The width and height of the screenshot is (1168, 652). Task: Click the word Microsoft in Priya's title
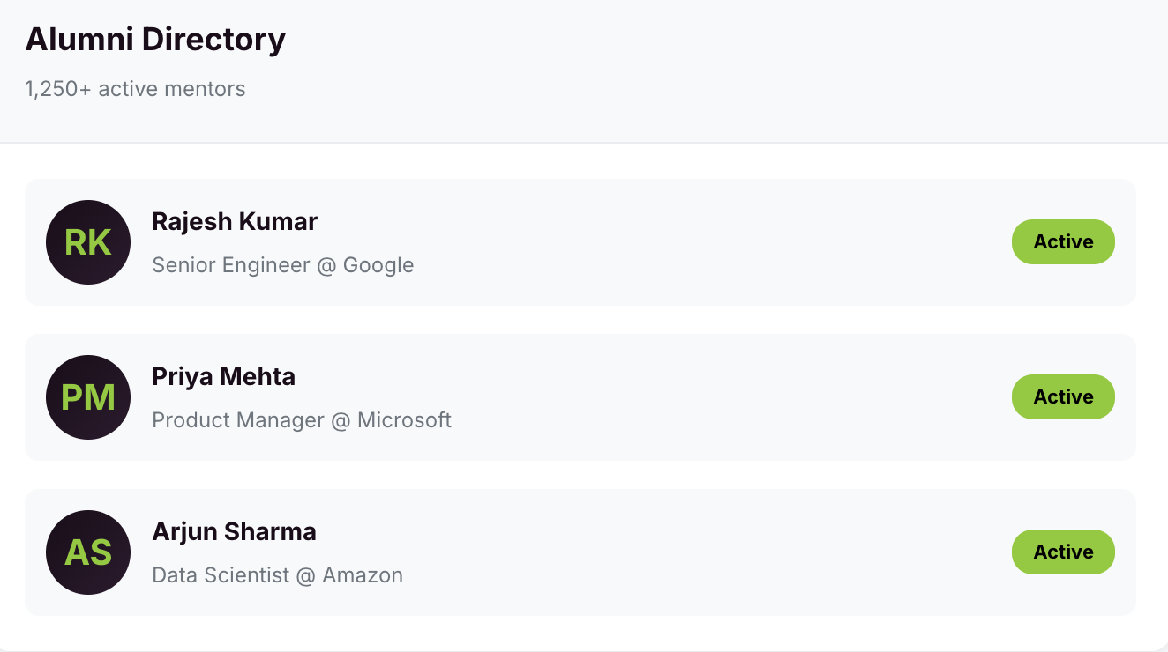point(404,420)
